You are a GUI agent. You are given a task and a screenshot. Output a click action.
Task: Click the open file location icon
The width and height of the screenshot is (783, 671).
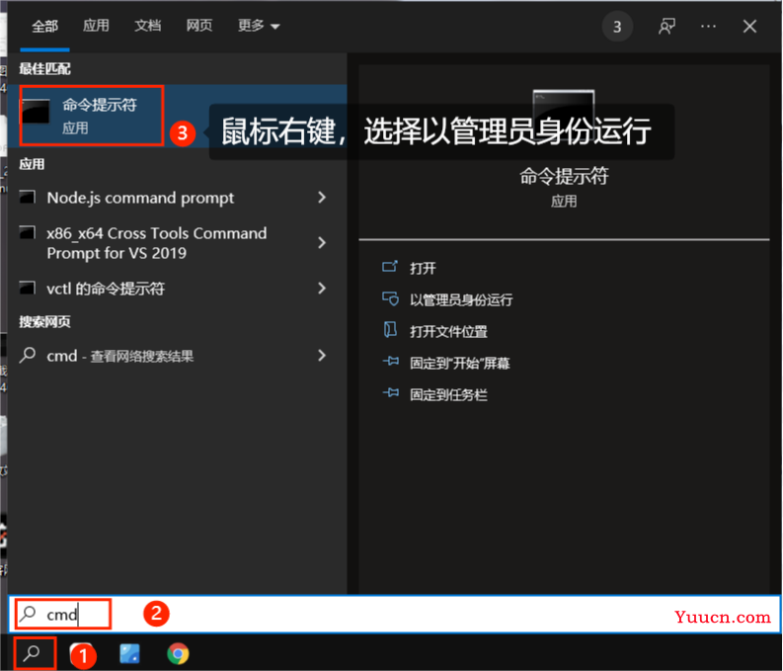click(x=390, y=330)
